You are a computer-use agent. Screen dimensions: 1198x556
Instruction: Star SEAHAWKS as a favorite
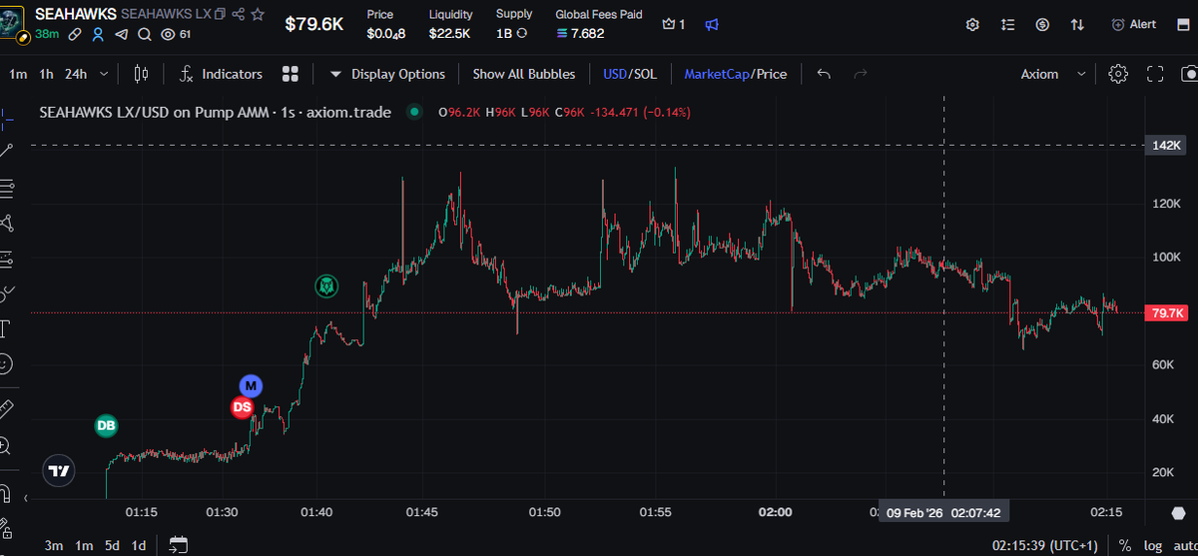coord(258,15)
